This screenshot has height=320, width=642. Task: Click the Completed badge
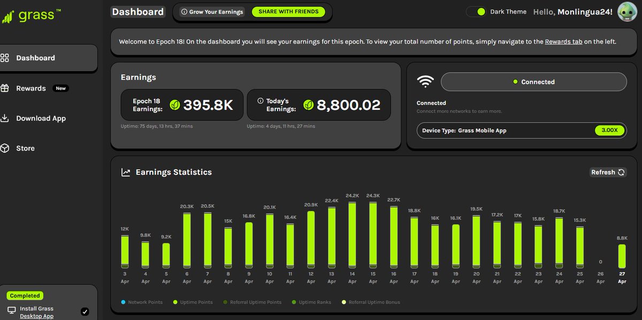(25, 295)
